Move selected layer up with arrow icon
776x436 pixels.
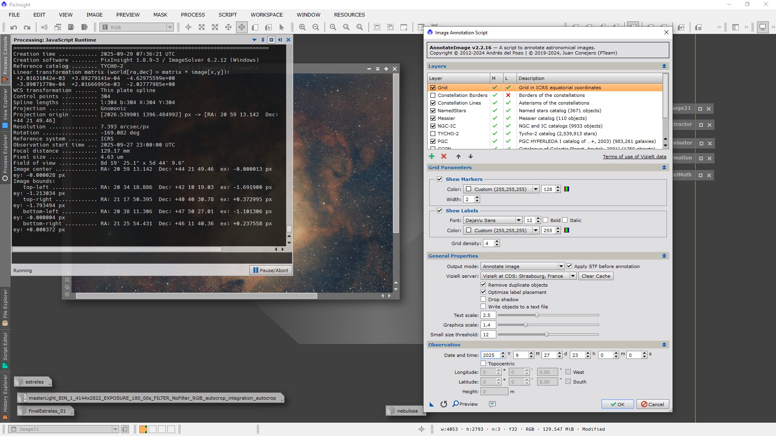coord(458,156)
